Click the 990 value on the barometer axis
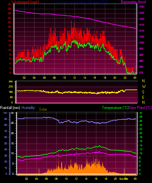Screen dimensions: 152x183 [141, 55]
